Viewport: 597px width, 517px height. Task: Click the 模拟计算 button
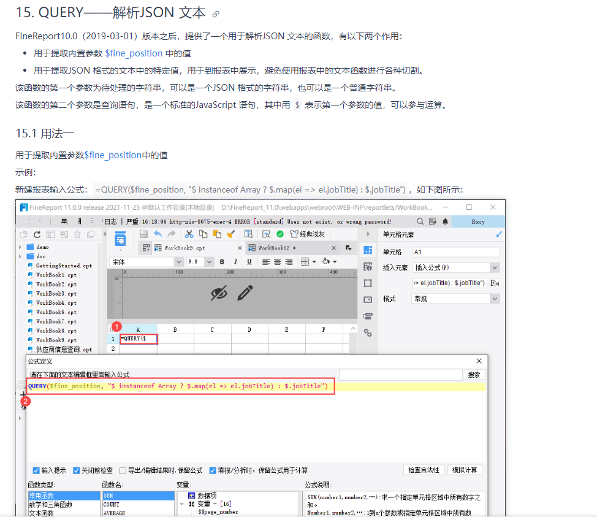point(465,470)
